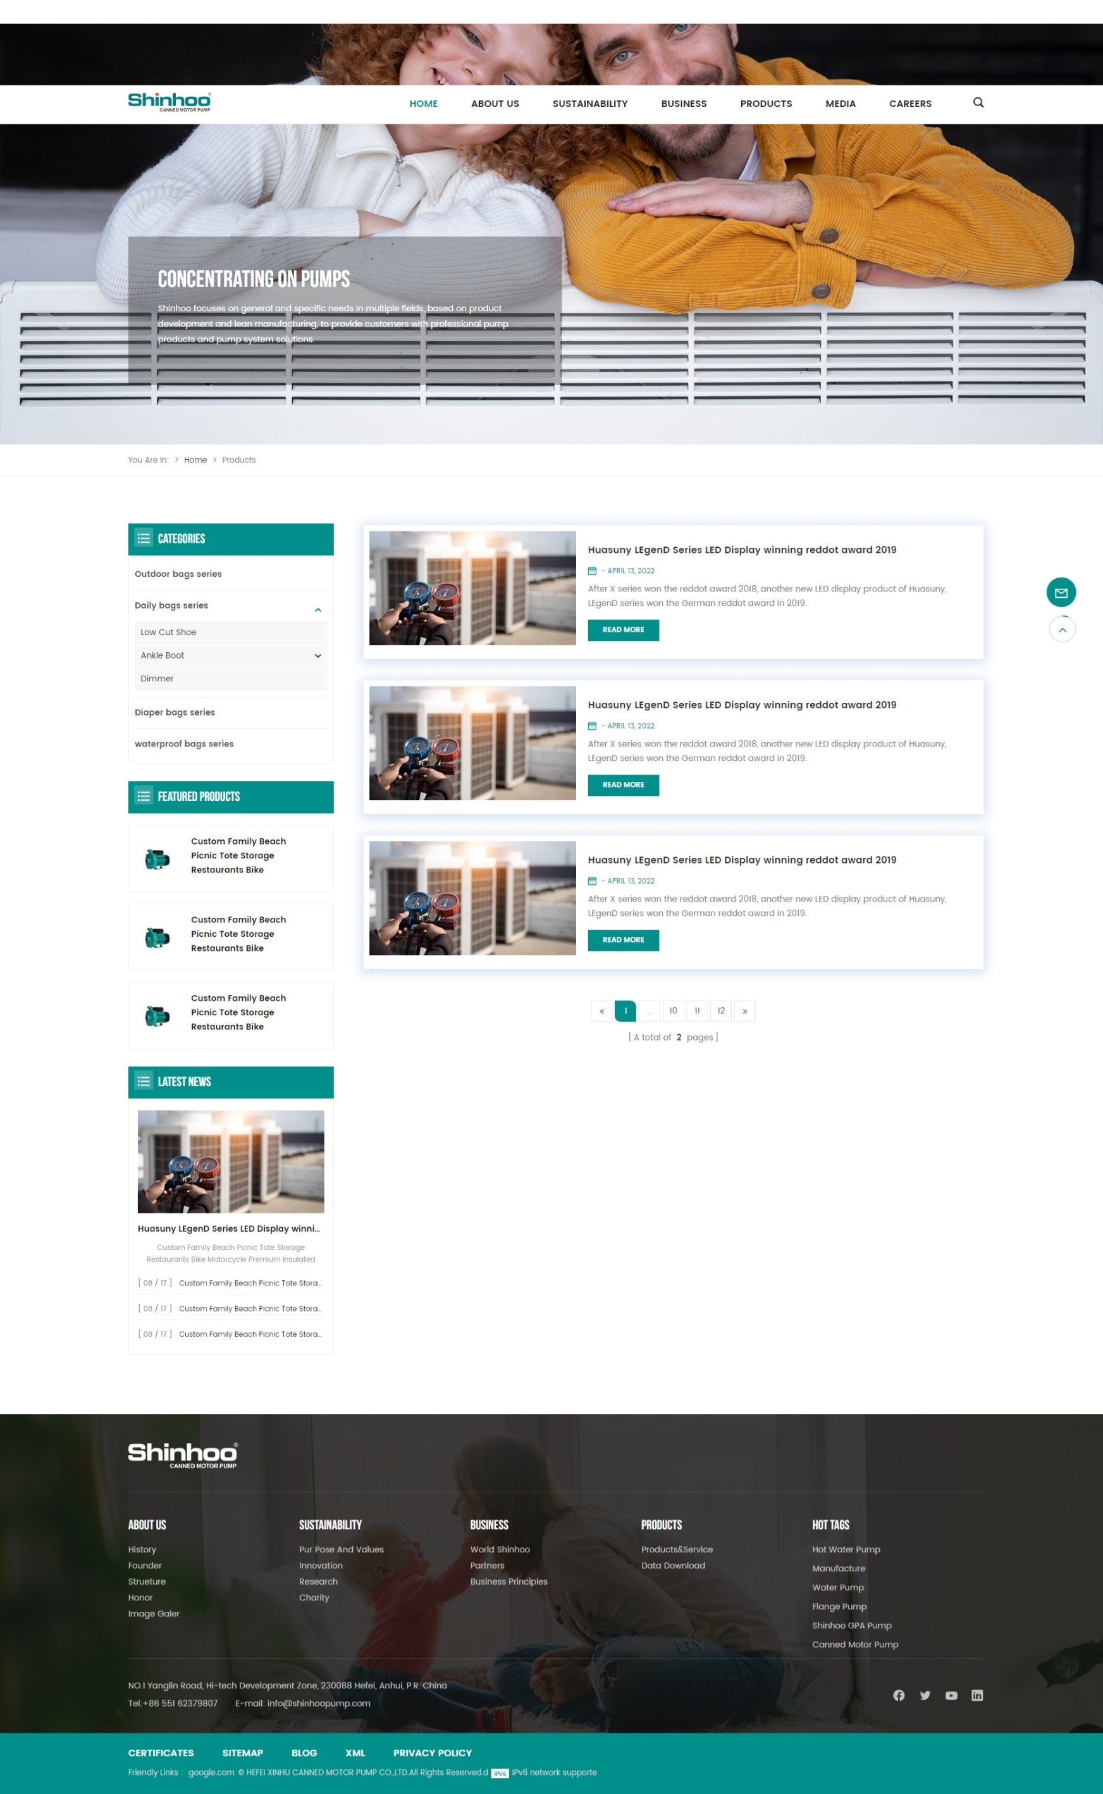Go to next page pagination arrow
The image size is (1103, 1794).
point(744,1010)
